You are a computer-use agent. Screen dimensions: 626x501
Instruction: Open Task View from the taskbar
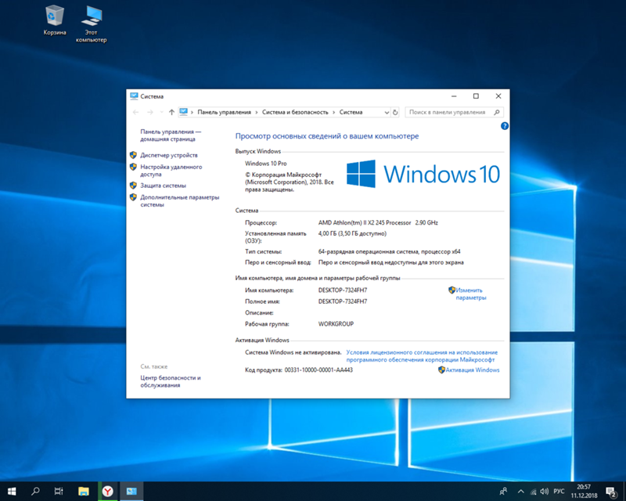point(59,491)
